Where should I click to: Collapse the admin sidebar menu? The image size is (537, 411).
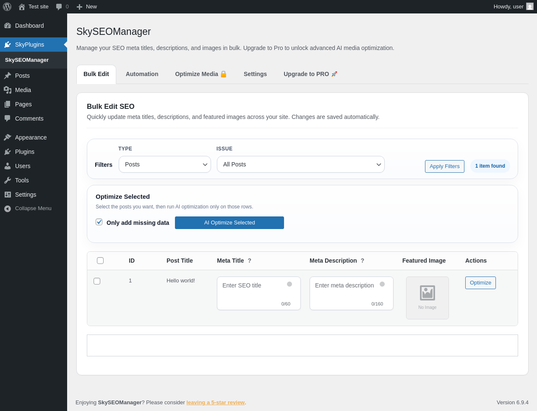(28, 208)
